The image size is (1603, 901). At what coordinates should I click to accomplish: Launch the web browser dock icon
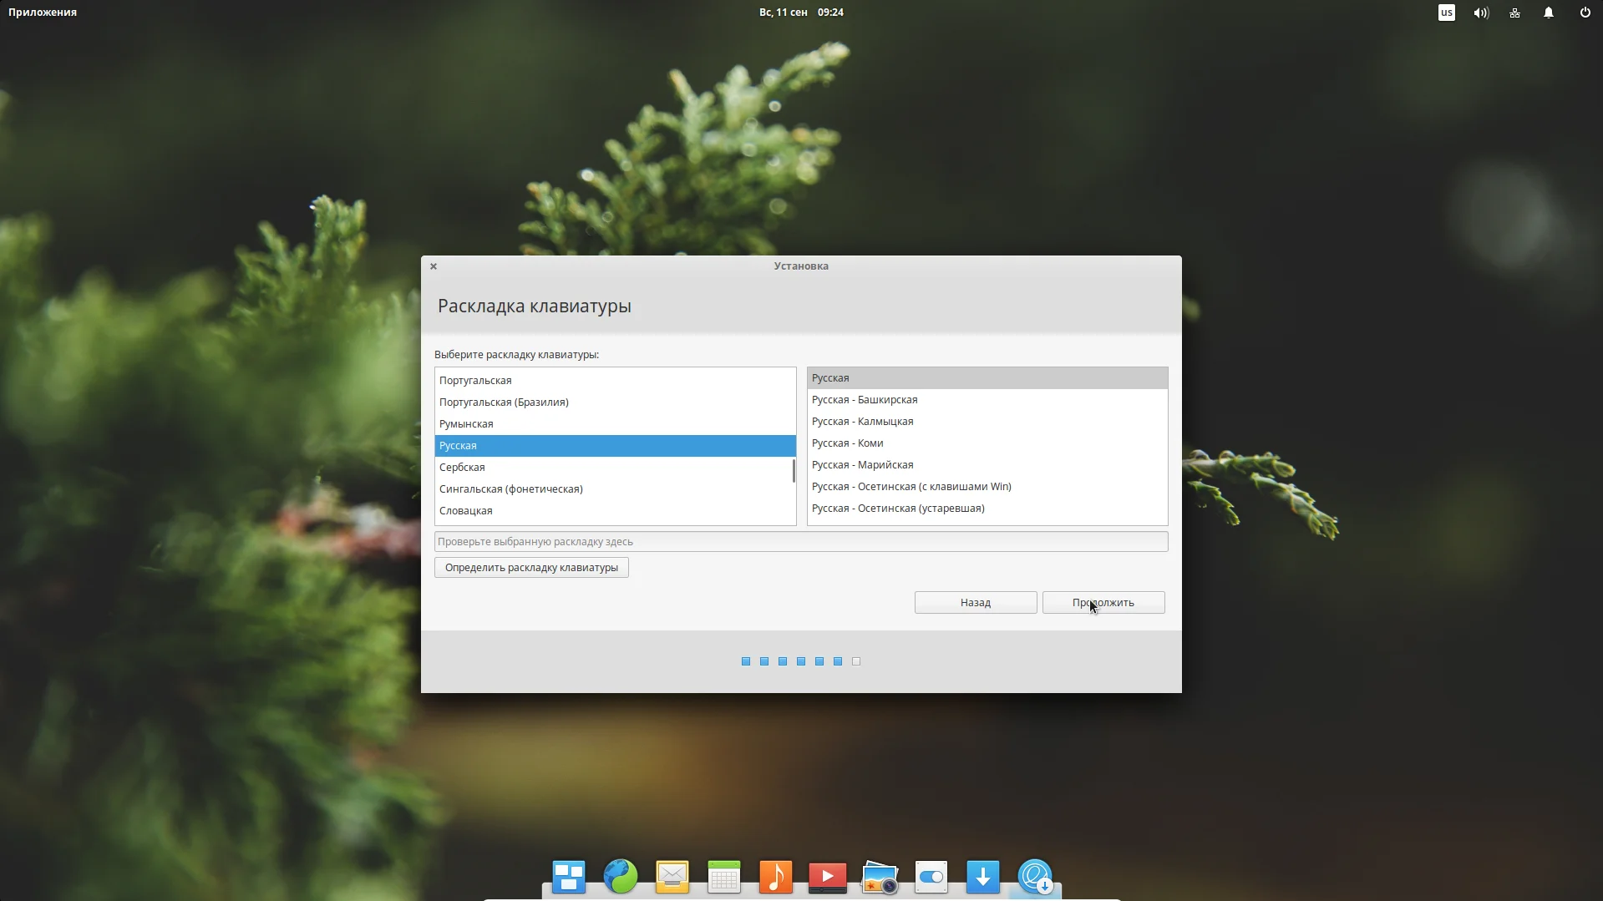tap(621, 877)
